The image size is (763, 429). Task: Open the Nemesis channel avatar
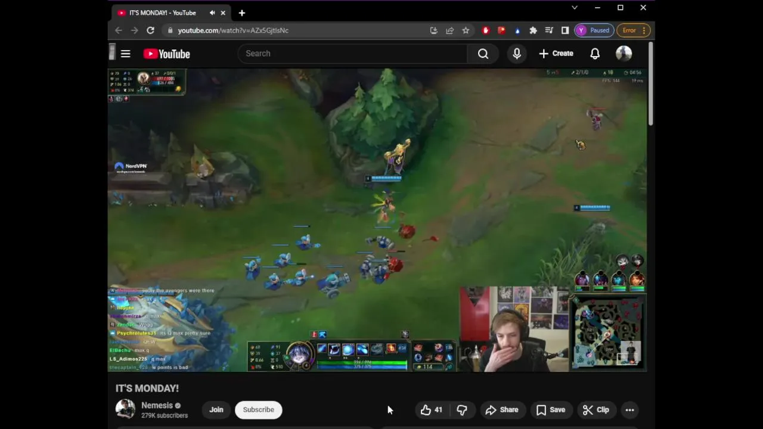point(125,409)
